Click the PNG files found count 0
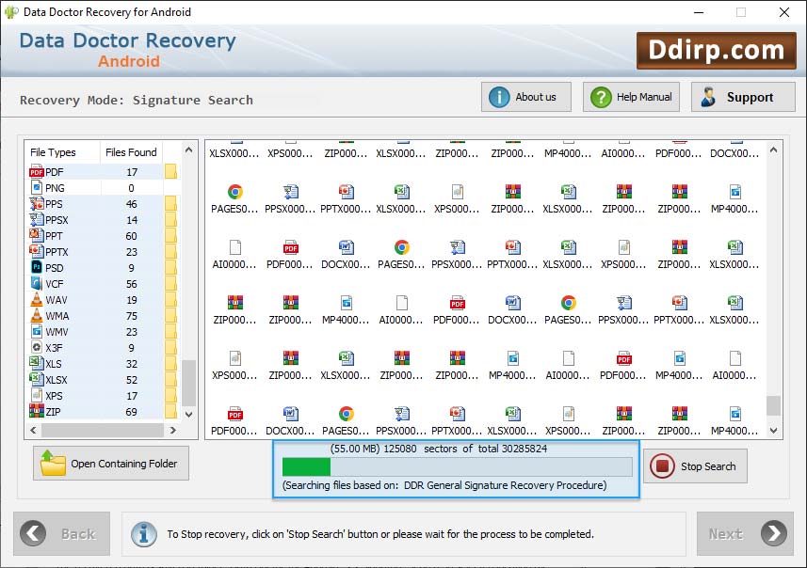The image size is (807, 568). (x=131, y=188)
